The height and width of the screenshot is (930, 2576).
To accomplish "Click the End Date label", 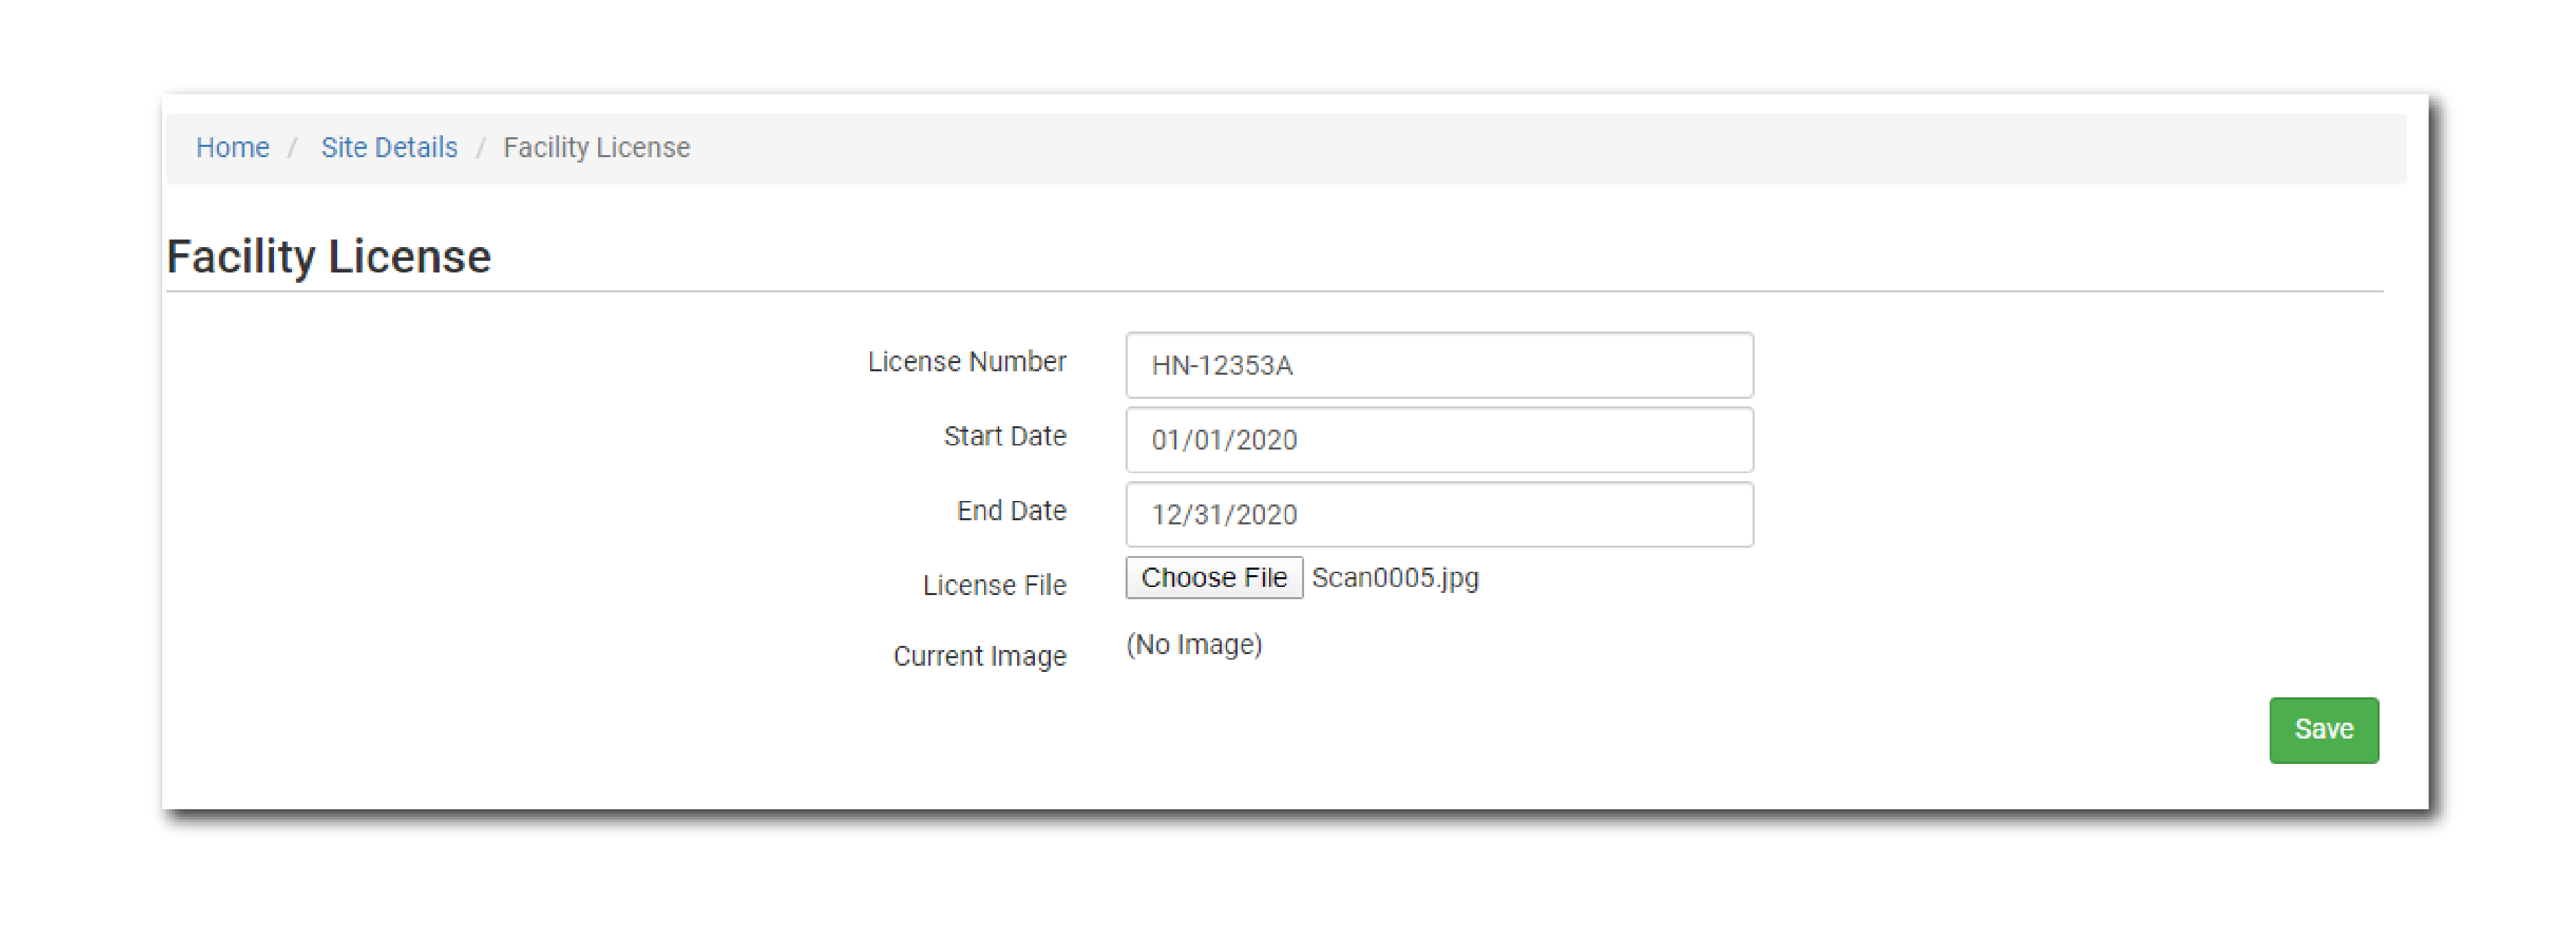I will coord(1011,511).
